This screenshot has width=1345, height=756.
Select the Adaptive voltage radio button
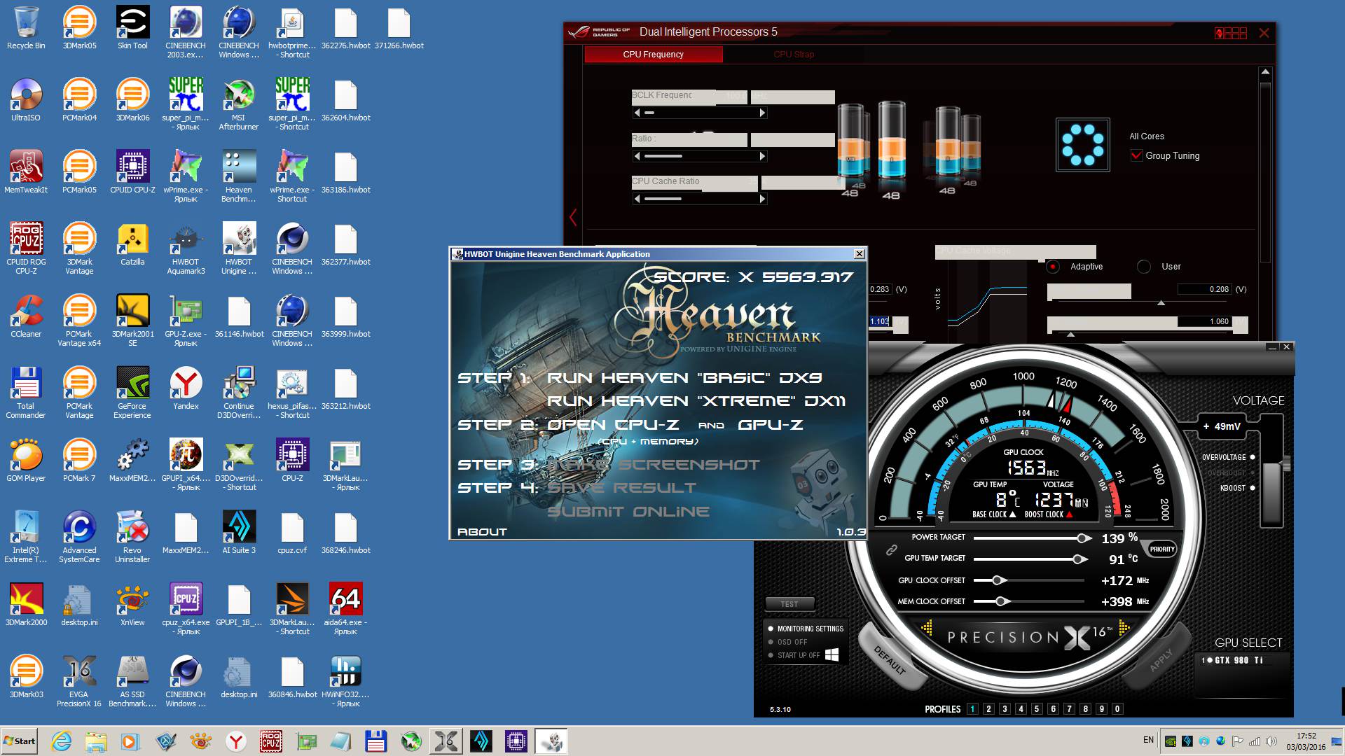tap(1053, 267)
